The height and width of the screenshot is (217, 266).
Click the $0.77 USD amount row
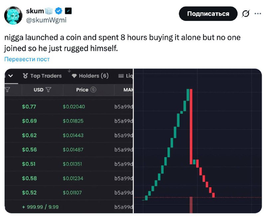point(29,107)
